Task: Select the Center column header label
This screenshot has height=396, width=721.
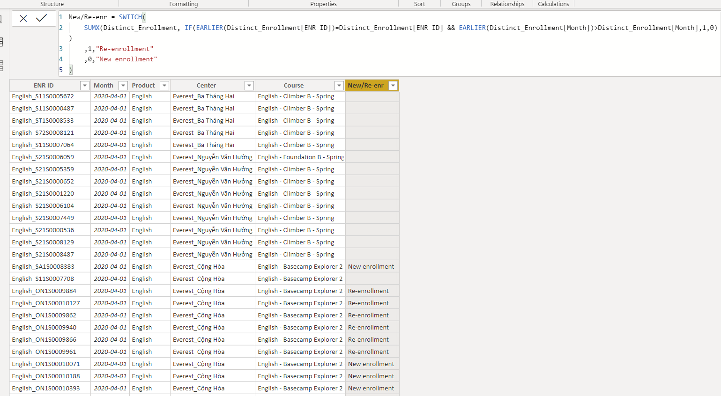Action: (x=206, y=86)
